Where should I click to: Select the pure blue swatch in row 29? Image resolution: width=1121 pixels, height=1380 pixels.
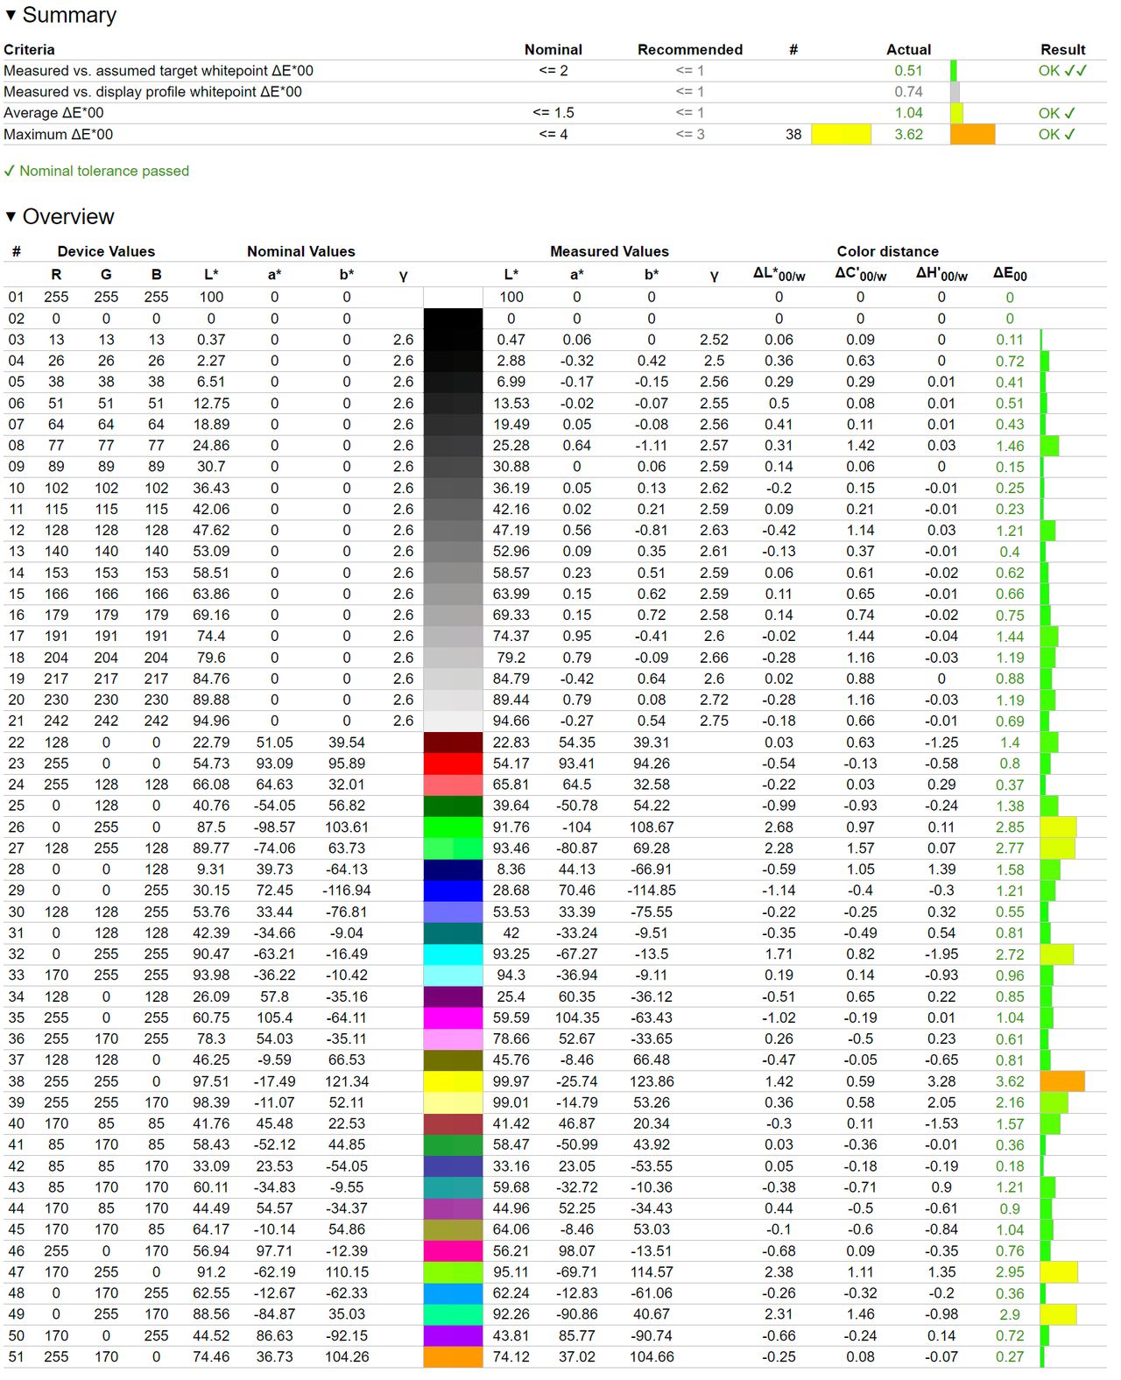click(453, 891)
